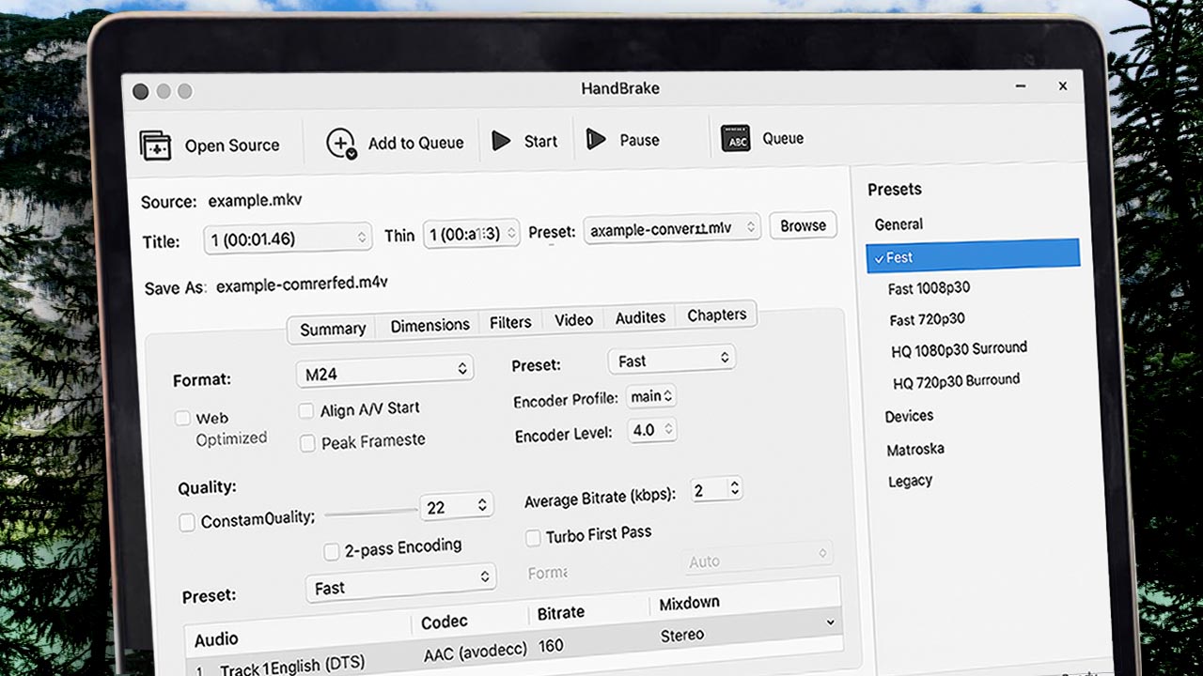This screenshot has height=676, width=1203.
Task: Close window with the X icon
Action: [x=1063, y=85]
